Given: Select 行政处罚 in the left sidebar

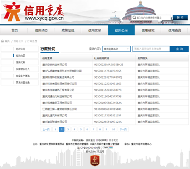Looking at the screenshot, I should (20, 55).
